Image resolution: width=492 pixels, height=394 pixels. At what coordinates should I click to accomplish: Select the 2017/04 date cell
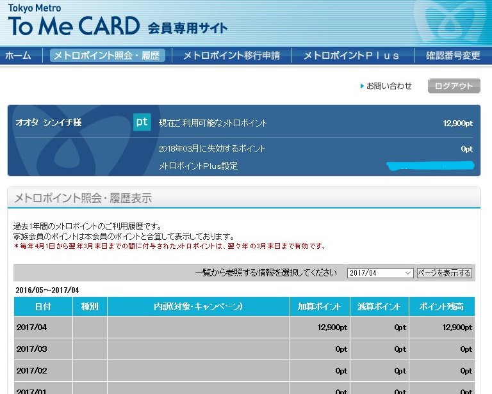click(43, 327)
